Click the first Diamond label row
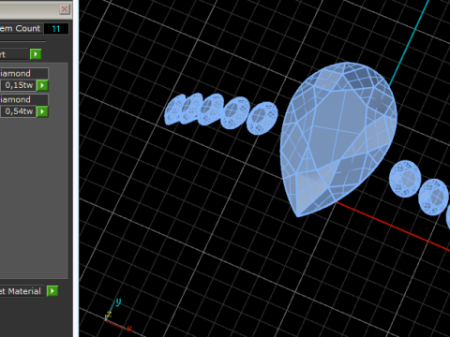Screen dimensions: 450x337 click(x=23, y=73)
